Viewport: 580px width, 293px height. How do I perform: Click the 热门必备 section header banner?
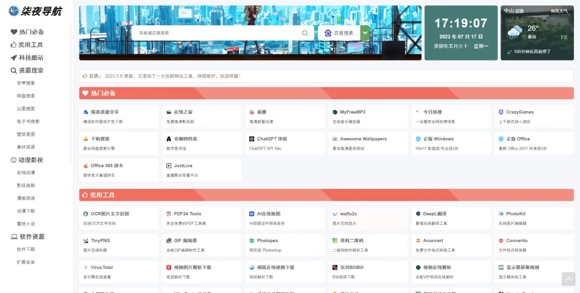[327, 93]
